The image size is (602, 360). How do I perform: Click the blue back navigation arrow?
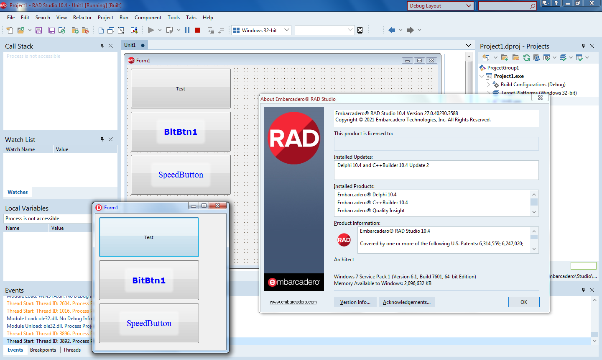point(392,30)
